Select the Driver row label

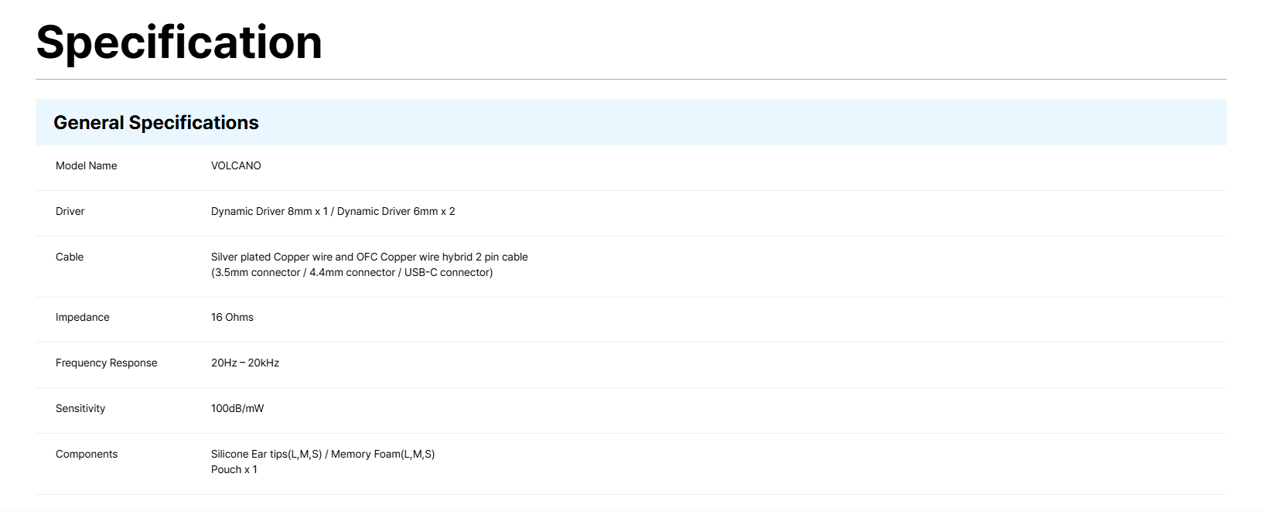[70, 211]
